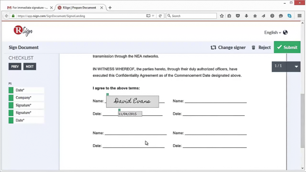Open a new browser tab
The image size is (306, 172).
point(110,8)
